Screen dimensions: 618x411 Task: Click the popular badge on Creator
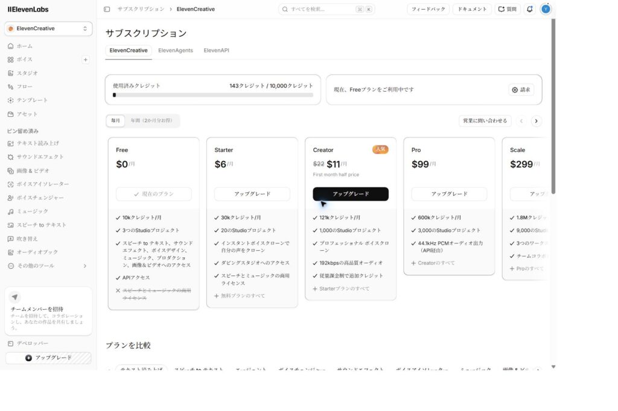380,149
